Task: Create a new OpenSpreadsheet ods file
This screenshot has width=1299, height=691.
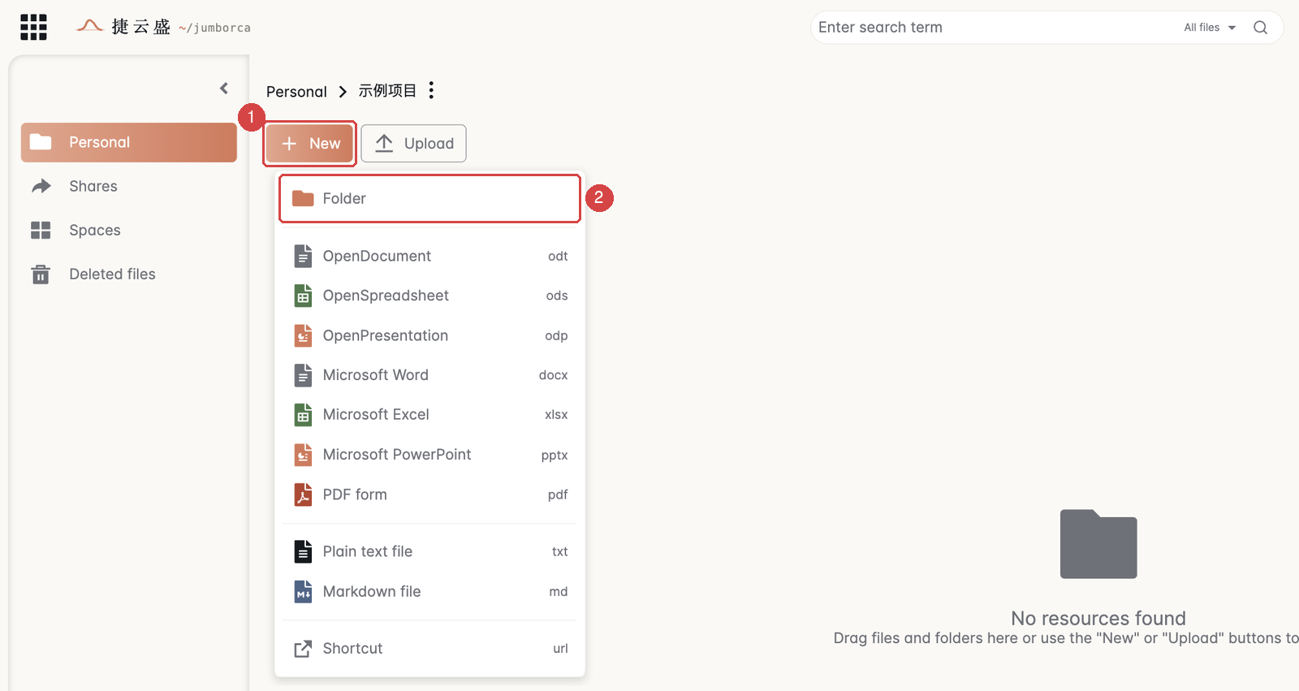Action: click(x=429, y=296)
